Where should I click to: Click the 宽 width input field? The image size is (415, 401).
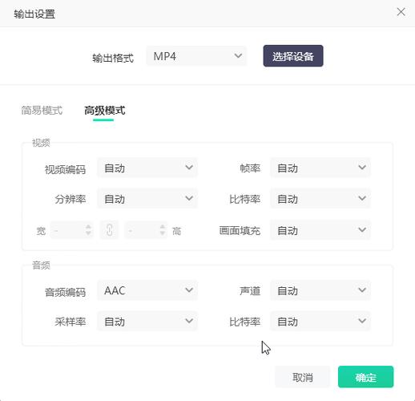(x=71, y=230)
